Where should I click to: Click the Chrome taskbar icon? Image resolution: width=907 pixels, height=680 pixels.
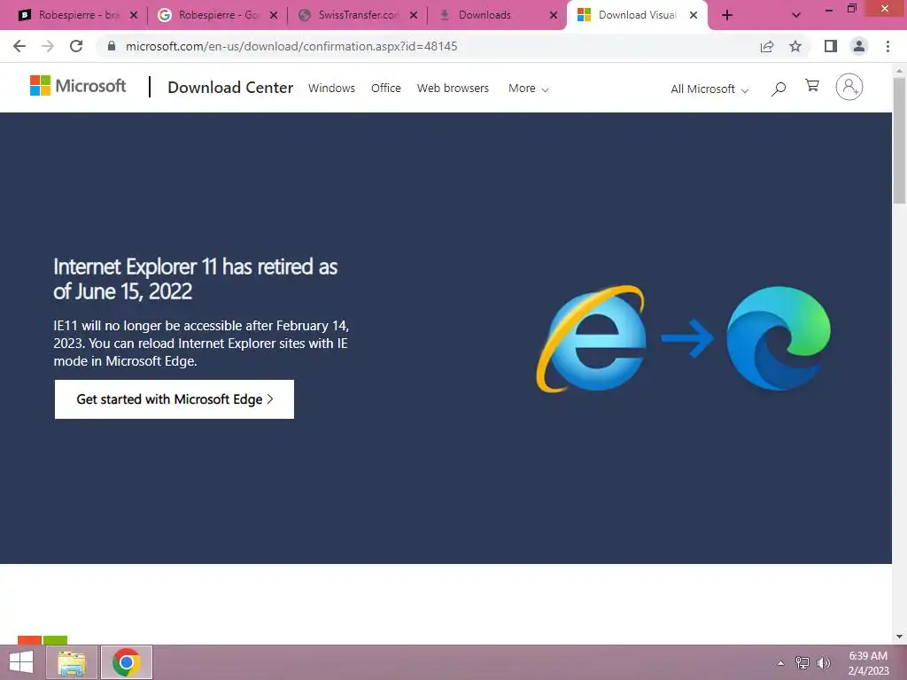tap(127, 662)
